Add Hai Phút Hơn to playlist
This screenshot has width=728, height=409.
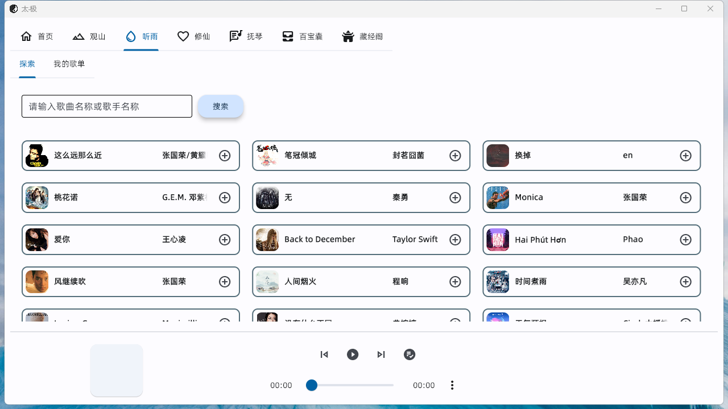686,240
